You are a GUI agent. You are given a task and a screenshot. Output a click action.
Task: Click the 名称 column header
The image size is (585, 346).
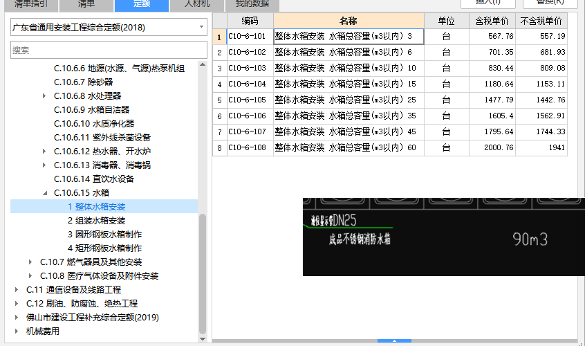[x=349, y=21]
